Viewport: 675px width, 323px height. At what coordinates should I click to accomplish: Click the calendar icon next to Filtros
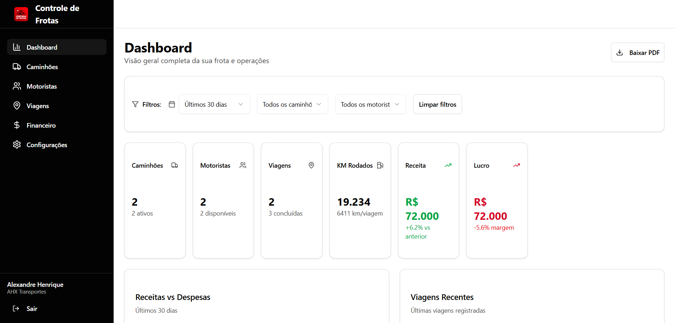(x=172, y=104)
